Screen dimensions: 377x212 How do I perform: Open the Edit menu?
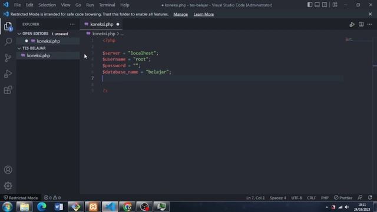[29, 5]
